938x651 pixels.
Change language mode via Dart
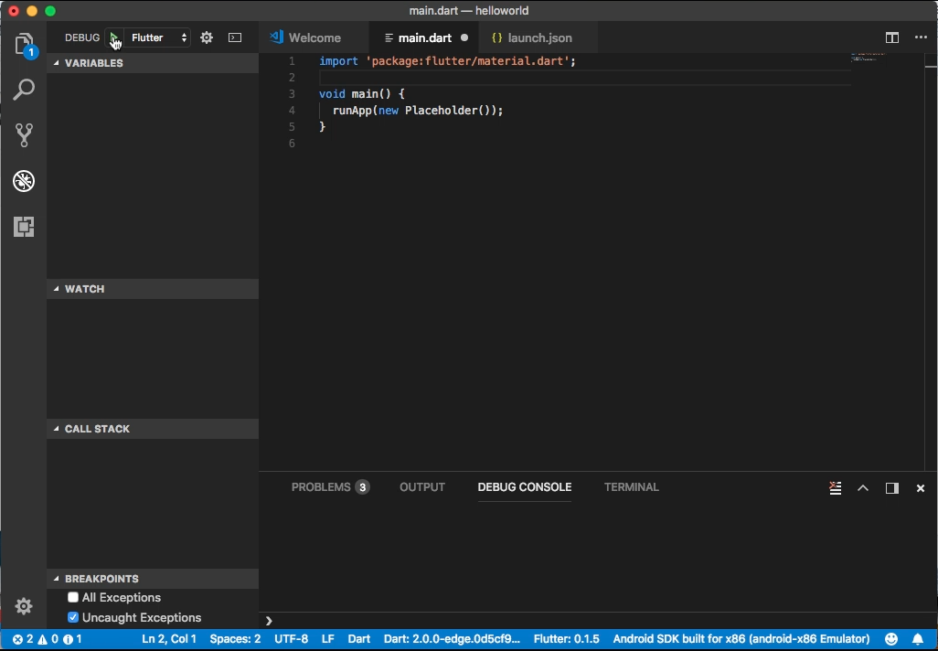coord(359,639)
